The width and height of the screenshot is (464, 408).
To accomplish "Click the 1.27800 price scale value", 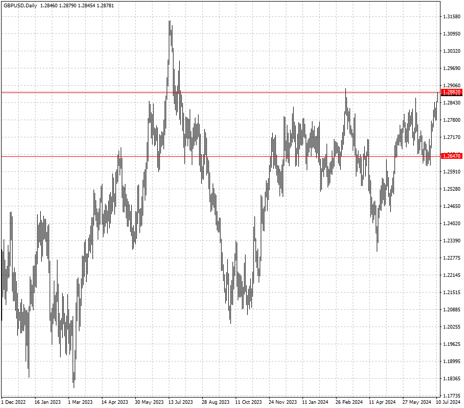I will click(451, 120).
